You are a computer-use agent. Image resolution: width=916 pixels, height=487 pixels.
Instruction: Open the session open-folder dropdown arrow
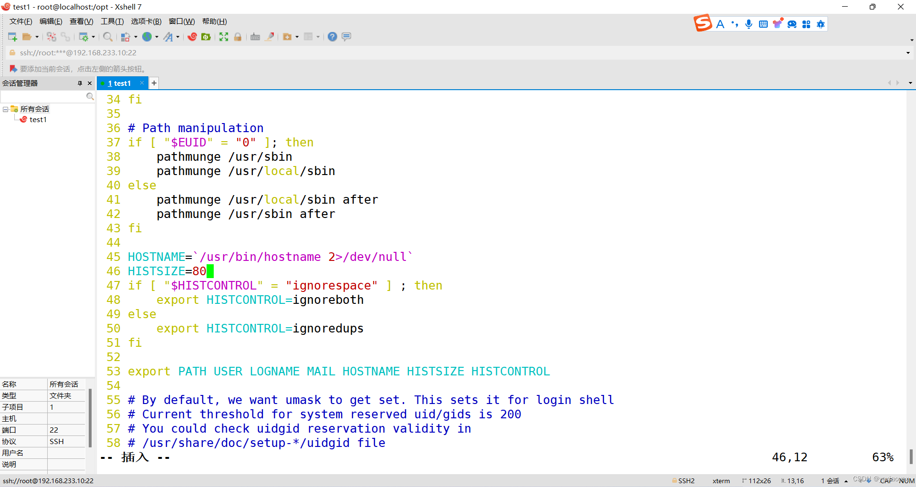click(37, 37)
